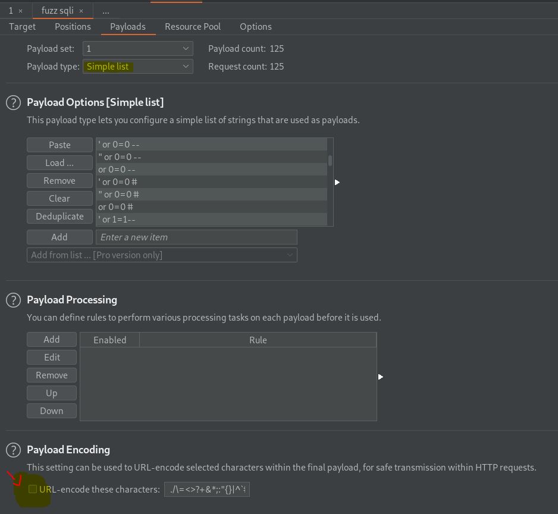
Task: Click Edit in Payload Processing
Action: 52,357
